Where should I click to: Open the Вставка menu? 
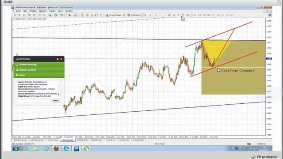(33, 11)
